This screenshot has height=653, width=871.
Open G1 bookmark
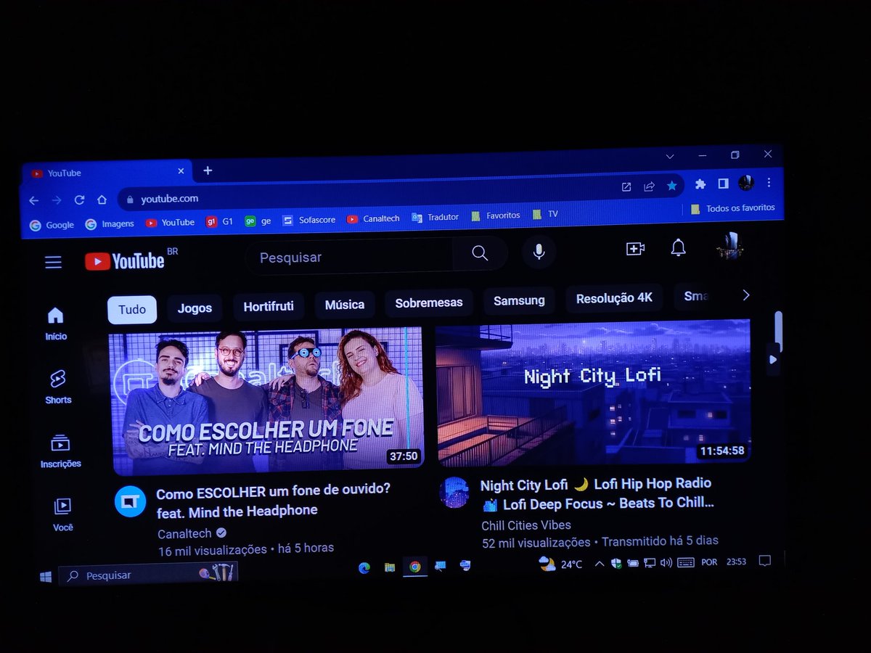pyautogui.click(x=219, y=221)
